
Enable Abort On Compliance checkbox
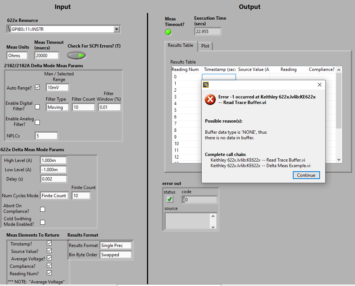tap(42, 209)
